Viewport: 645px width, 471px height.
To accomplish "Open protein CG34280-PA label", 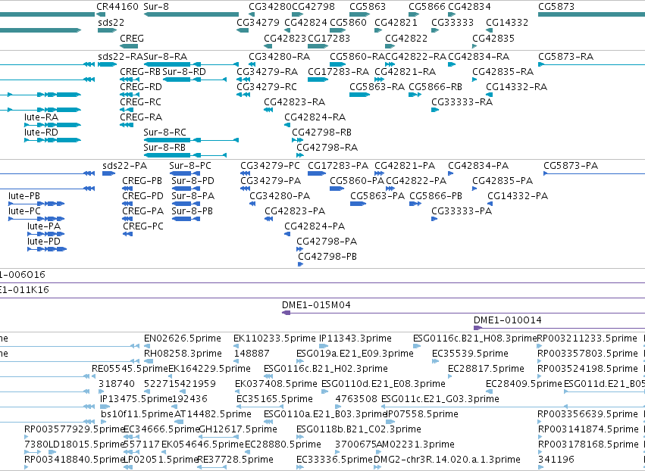I will (280, 196).
